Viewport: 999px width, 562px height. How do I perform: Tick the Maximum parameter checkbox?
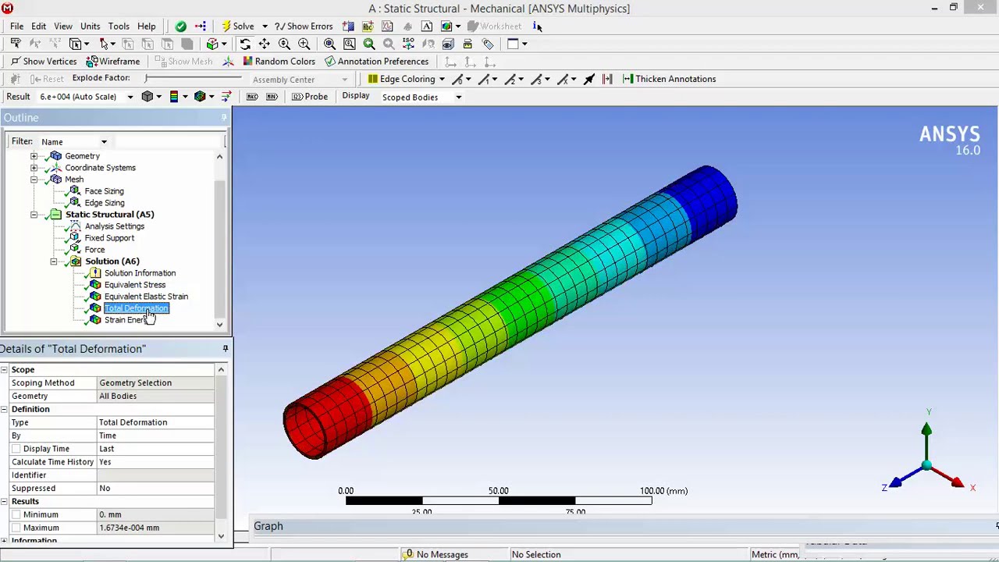(16, 528)
